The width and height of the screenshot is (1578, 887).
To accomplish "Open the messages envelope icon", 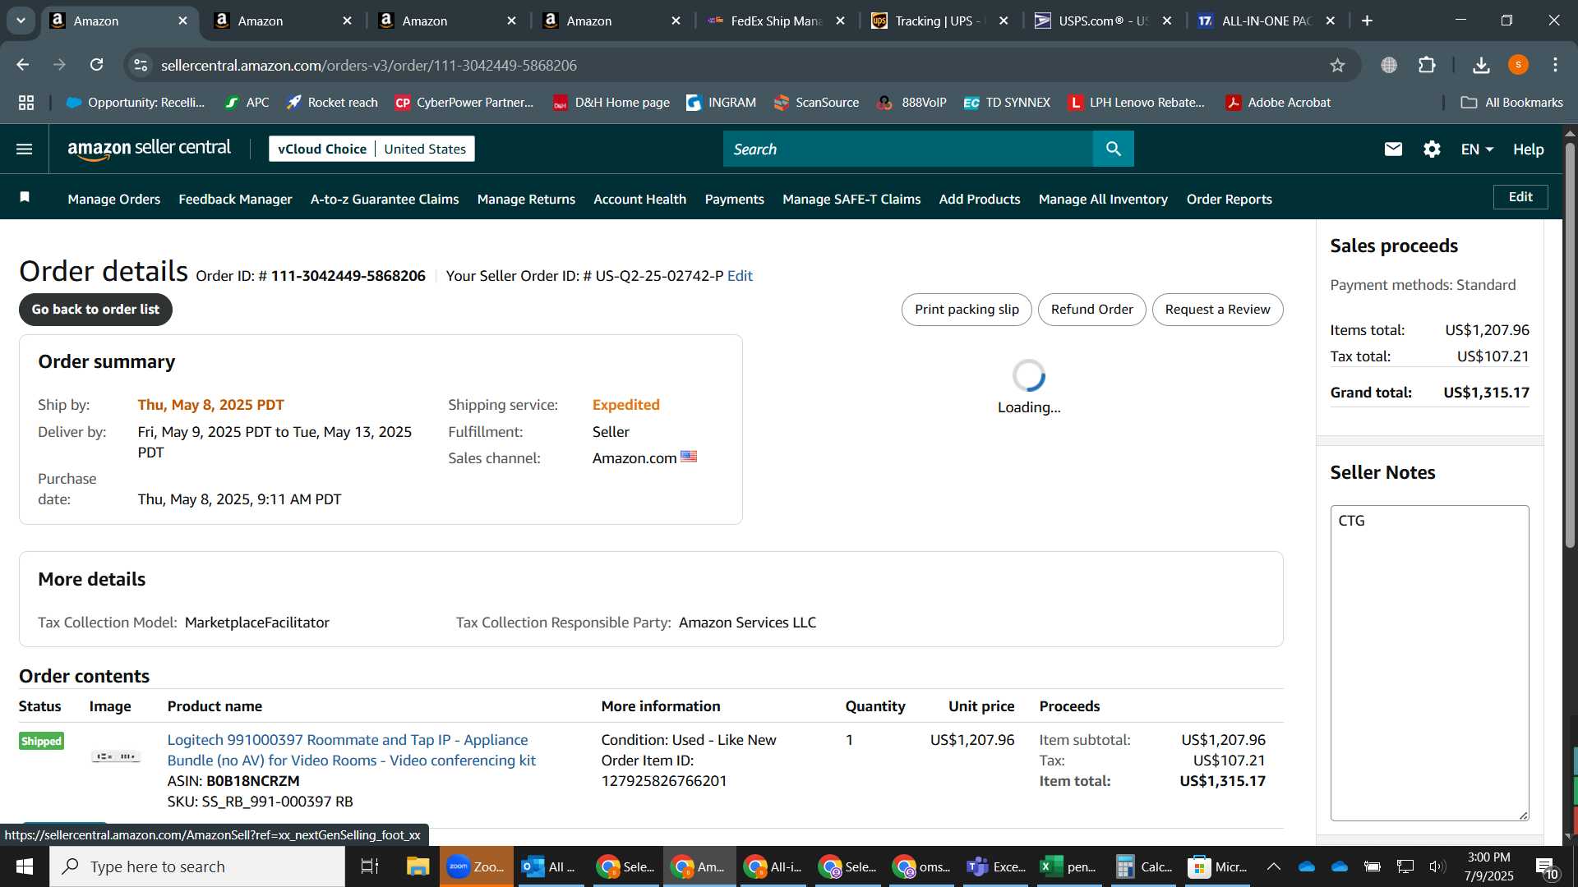I will click(1393, 149).
